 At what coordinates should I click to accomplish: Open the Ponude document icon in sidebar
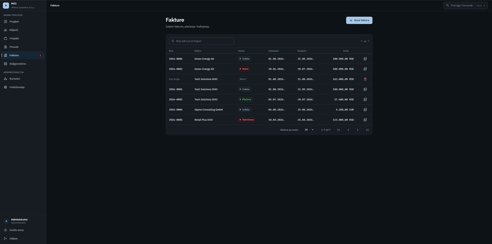coord(5,47)
